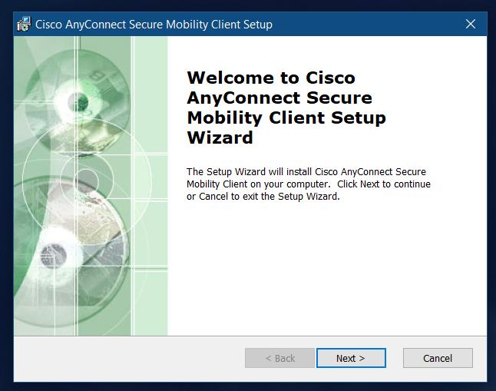Click the empty white area below description
496x391 pixels.
327,269
